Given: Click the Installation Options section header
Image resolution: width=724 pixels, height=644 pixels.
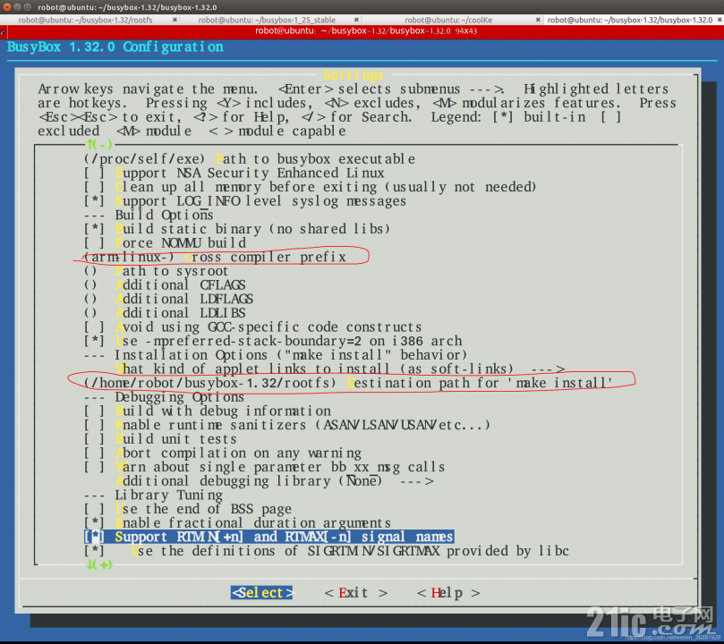Looking at the screenshot, I should (x=276, y=355).
